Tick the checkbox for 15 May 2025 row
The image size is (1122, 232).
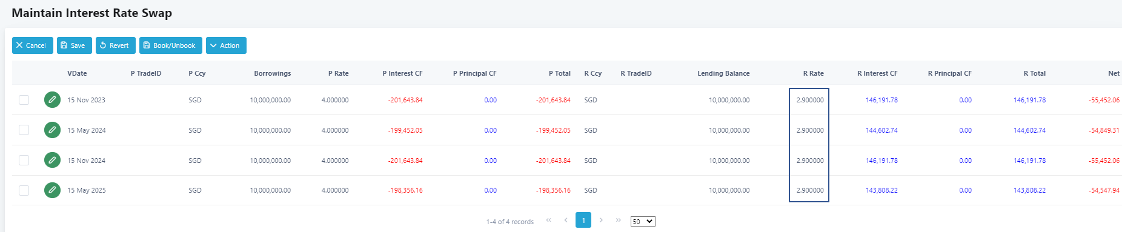point(24,190)
